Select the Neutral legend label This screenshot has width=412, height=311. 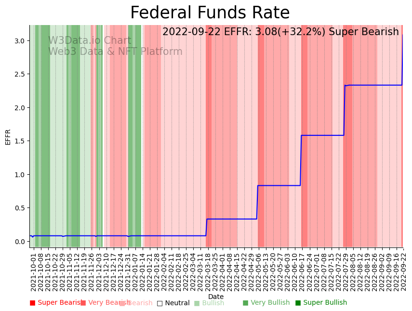(177, 303)
